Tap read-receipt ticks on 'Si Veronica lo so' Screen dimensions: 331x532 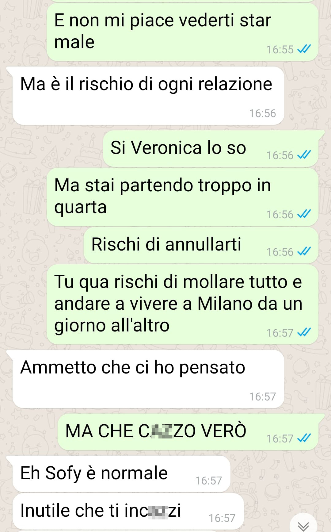pos(304,155)
